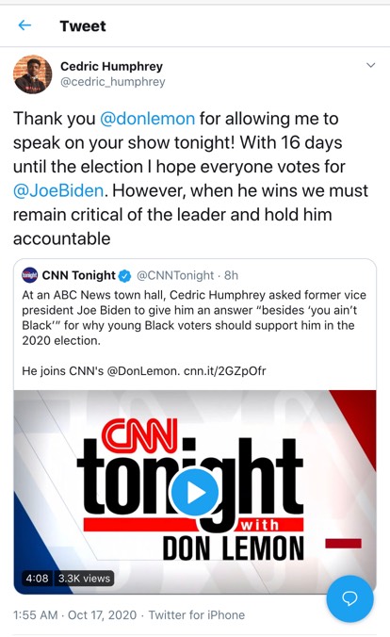Play the CNN Tonight video
This screenshot has height=637, width=390.
[x=195, y=493]
